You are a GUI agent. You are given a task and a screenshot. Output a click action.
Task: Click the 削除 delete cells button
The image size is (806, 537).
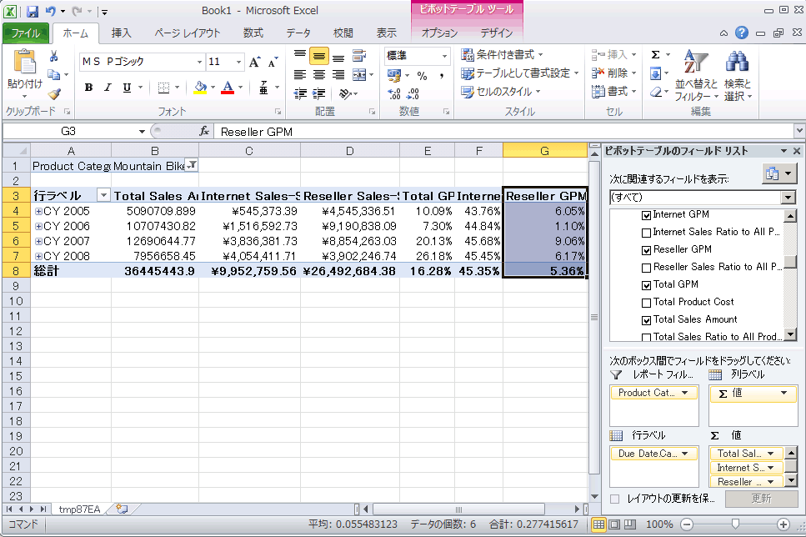pyautogui.click(x=613, y=73)
